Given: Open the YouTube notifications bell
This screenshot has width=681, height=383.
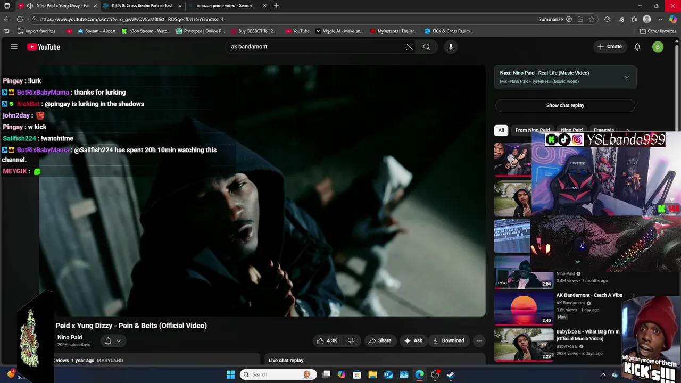Looking at the screenshot, I should pyautogui.click(x=637, y=47).
